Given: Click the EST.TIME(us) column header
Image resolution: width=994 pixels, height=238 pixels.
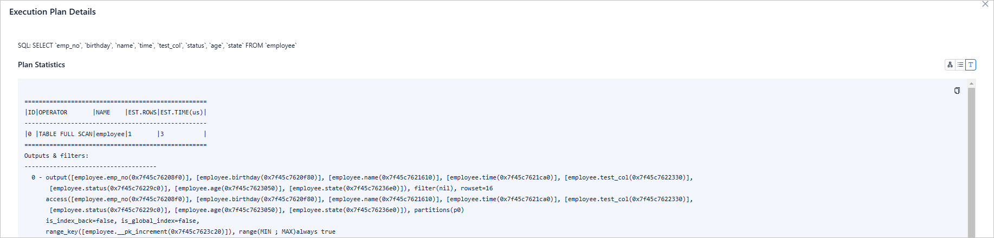Looking at the screenshot, I should 182,113.
